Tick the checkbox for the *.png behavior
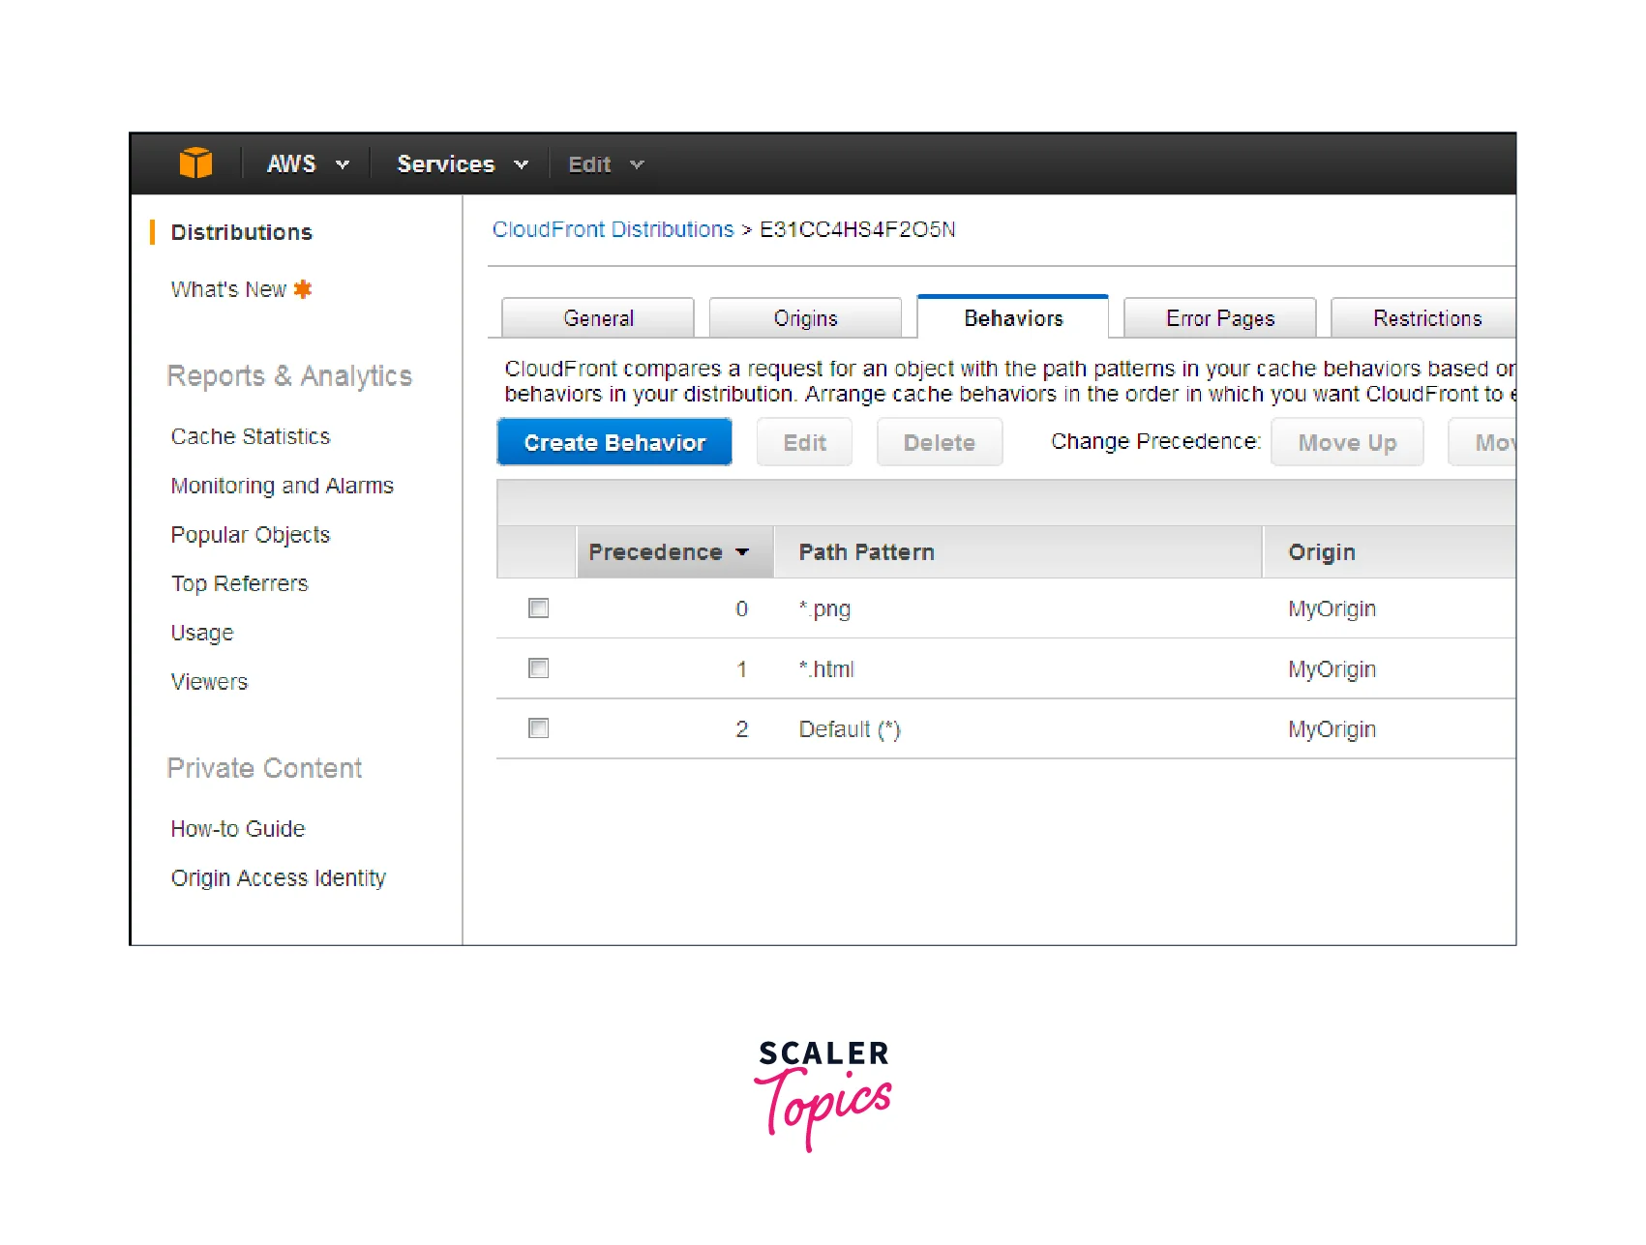Viewport: 1646px width, 1245px height. [538, 608]
